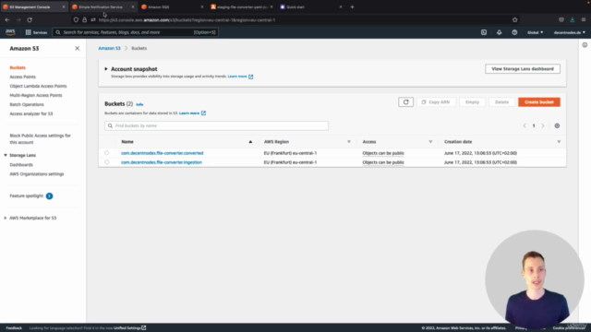Image resolution: width=591 pixels, height=332 pixels.
Task: Click the Buckets Info link
Action: tap(139, 104)
